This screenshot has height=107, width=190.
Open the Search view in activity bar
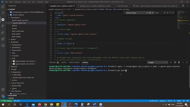click(3, 13)
